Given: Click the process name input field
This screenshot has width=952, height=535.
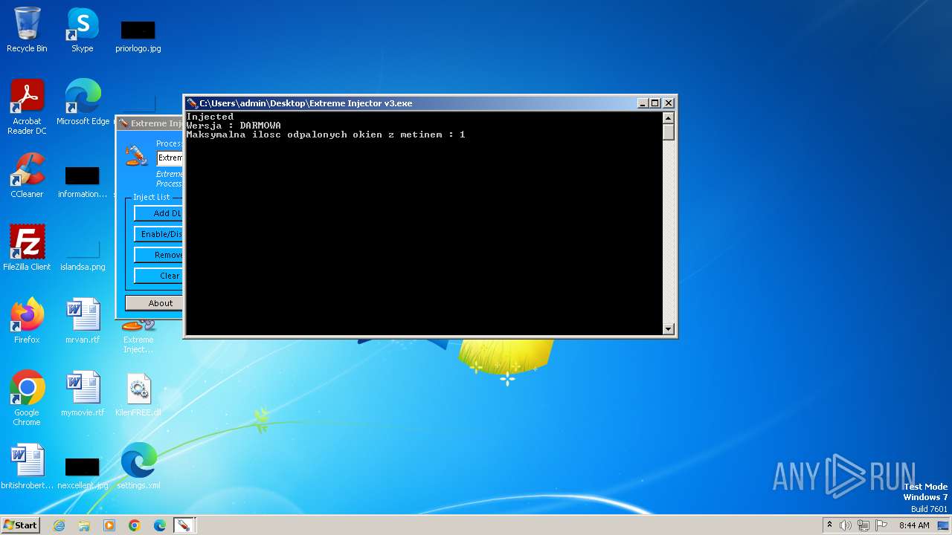Looking at the screenshot, I should click(170, 158).
